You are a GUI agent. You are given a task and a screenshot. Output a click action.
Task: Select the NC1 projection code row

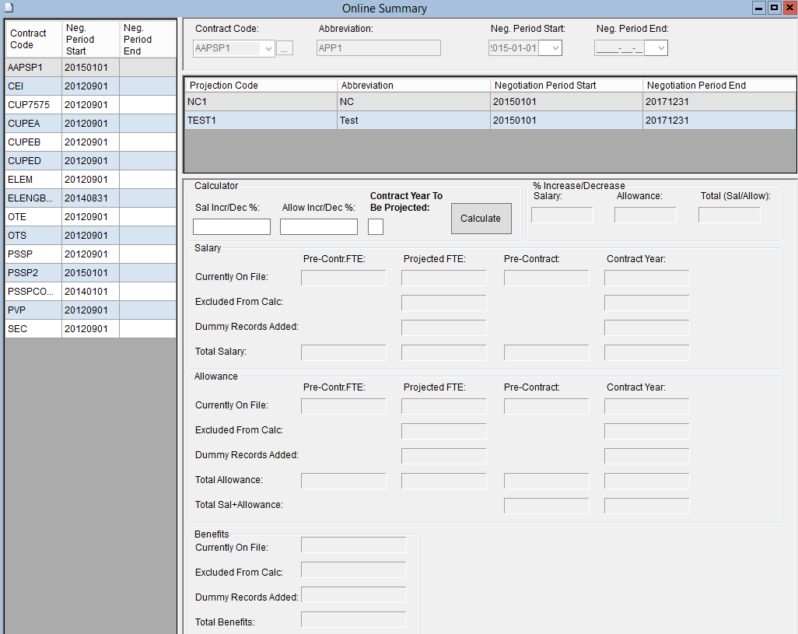(x=261, y=102)
